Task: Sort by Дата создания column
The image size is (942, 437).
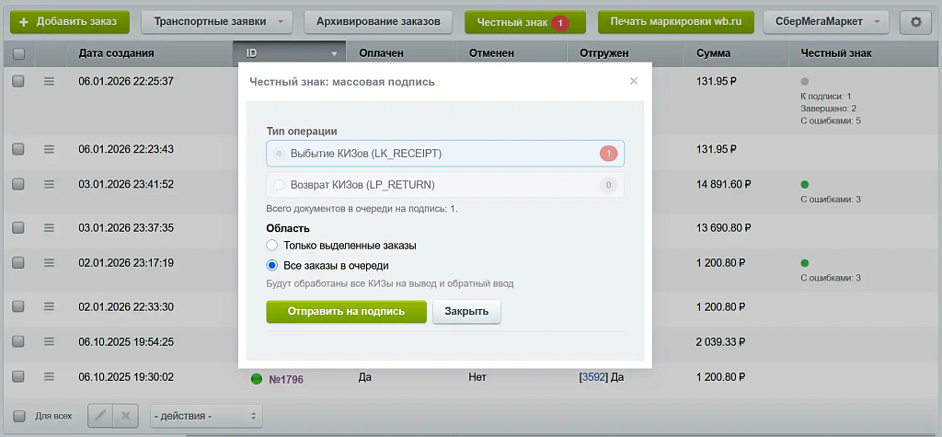Action: coord(116,52)
